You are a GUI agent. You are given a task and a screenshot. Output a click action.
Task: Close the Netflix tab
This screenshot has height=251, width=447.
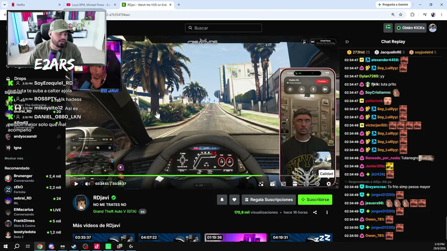click(x=60, y=5)
